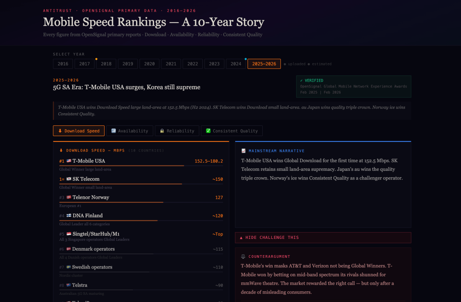
Task: Click the USA flag next to T-Mobile
Action: (68, 161)
